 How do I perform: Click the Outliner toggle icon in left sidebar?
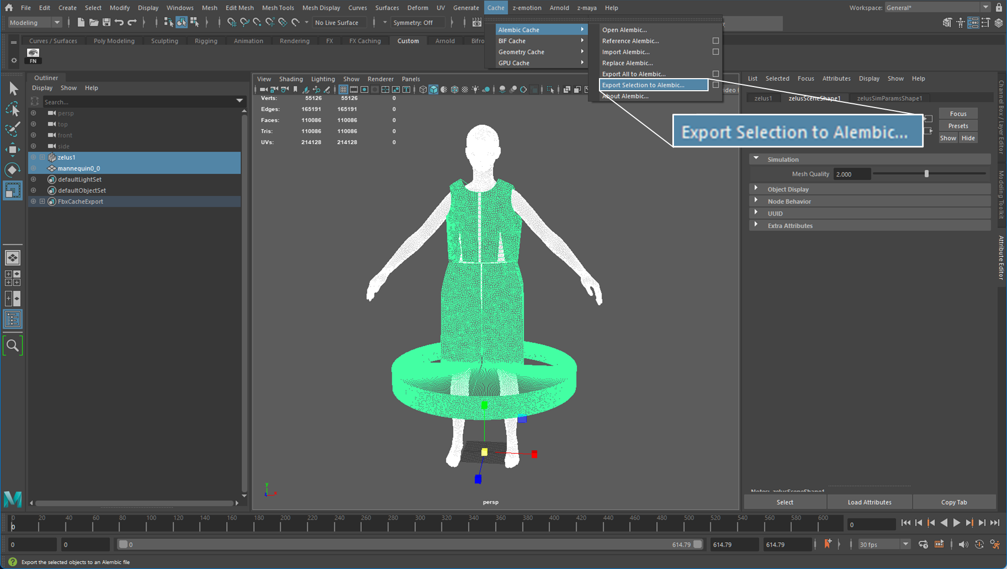[x=13, y=319]
